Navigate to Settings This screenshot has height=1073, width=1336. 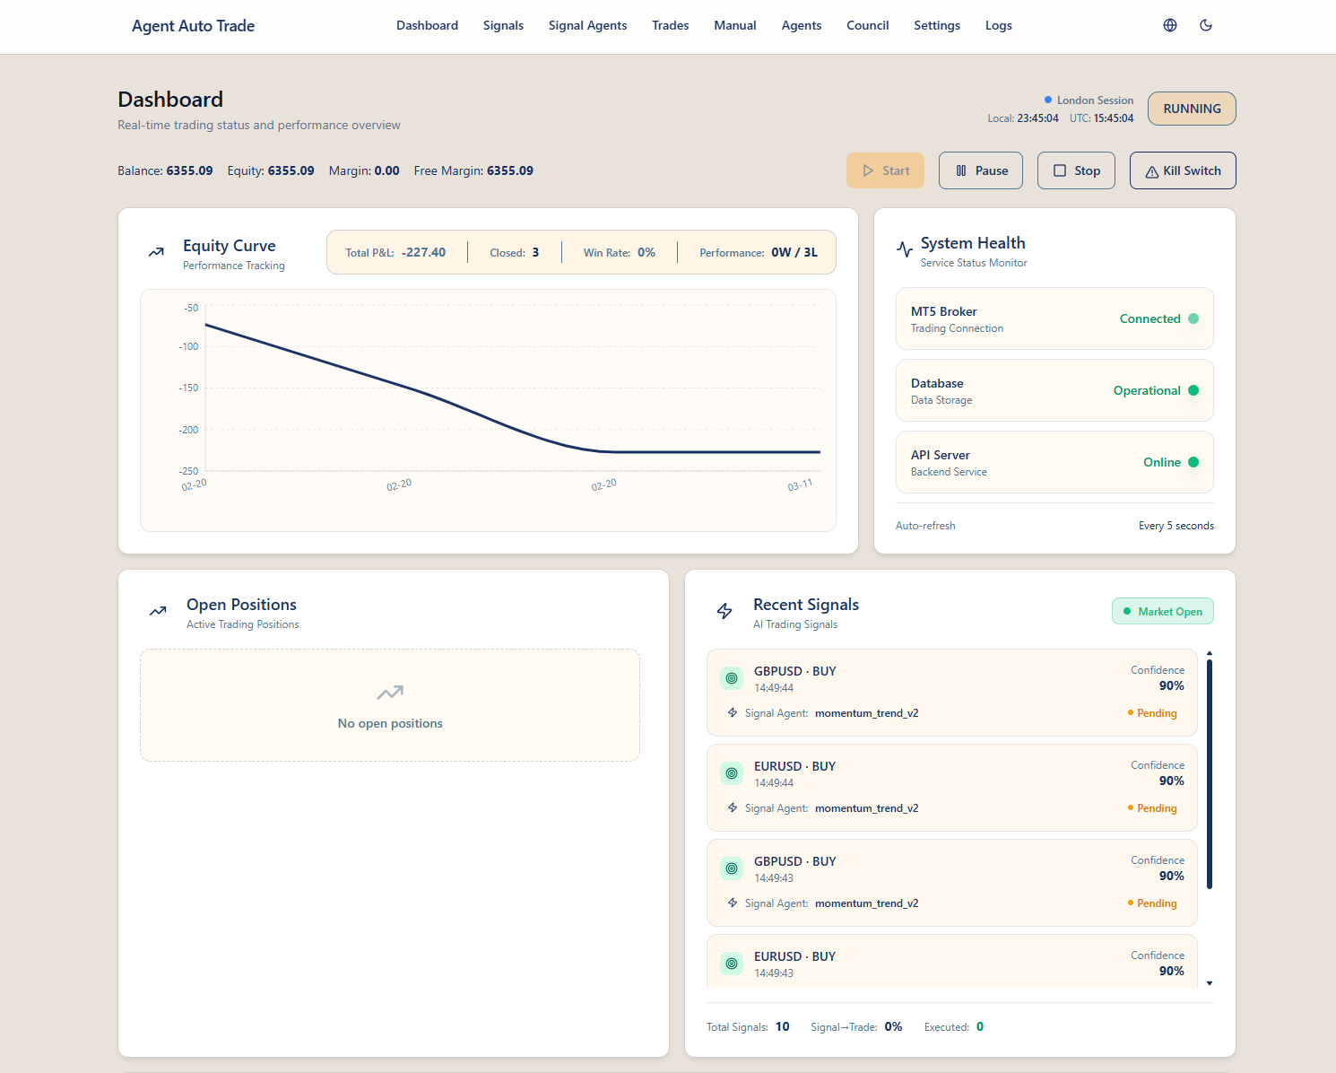click(x=936, y=25)
